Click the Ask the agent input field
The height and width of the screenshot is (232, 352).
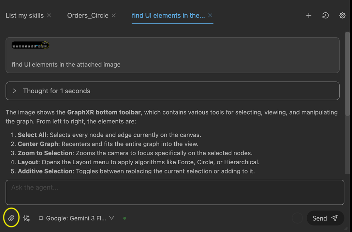pyautogui.click(x=175, y=192)
